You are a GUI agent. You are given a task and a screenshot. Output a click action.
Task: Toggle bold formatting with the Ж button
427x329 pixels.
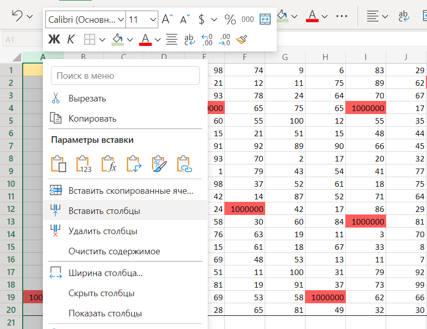click(53, 39)
